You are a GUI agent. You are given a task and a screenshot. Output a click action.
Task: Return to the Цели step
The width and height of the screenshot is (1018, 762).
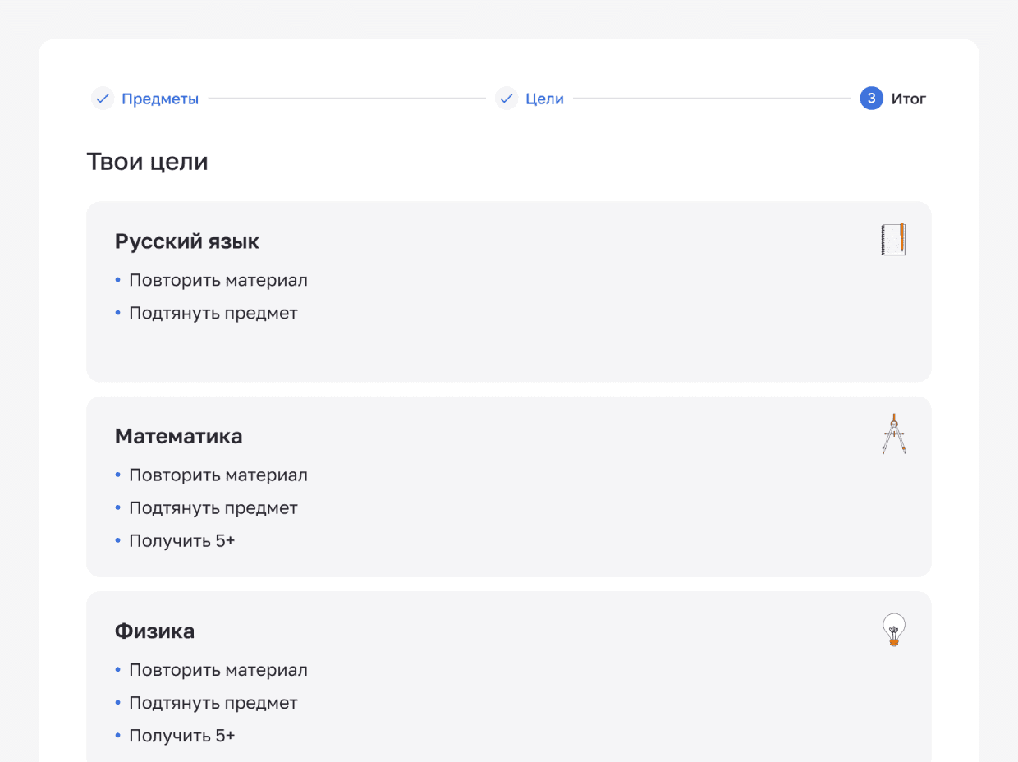click(544, 99)
